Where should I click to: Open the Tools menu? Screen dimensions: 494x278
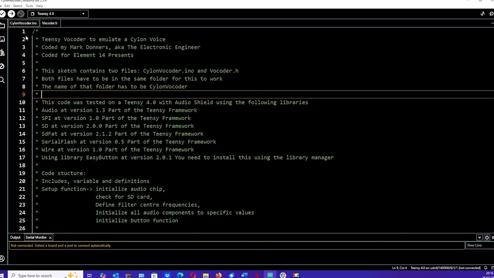(x=29, y=6)
